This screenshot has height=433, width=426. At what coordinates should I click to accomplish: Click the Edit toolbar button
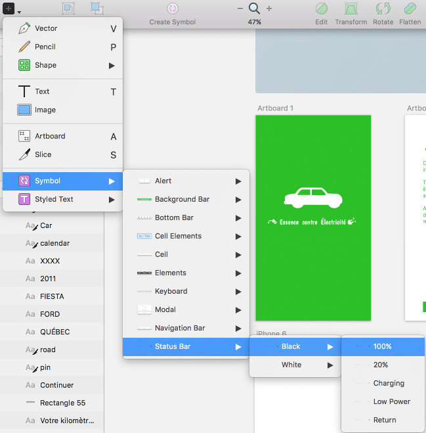(x=322, y=9)
